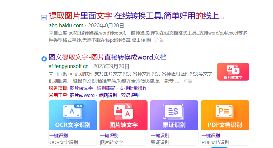
Task: Open 一键识别 link under PDF文档识别 card
Action: [x=211, y=136]
